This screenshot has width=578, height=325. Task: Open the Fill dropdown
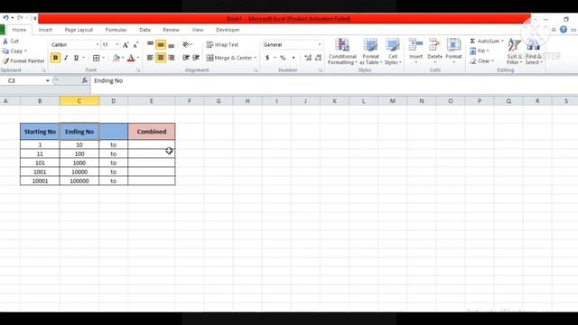click(480, 51)
